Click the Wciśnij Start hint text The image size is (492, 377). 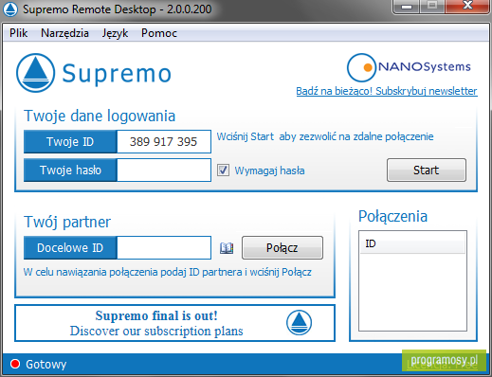[x=325, y=136]
